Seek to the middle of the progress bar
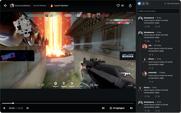 pos(68,103)
